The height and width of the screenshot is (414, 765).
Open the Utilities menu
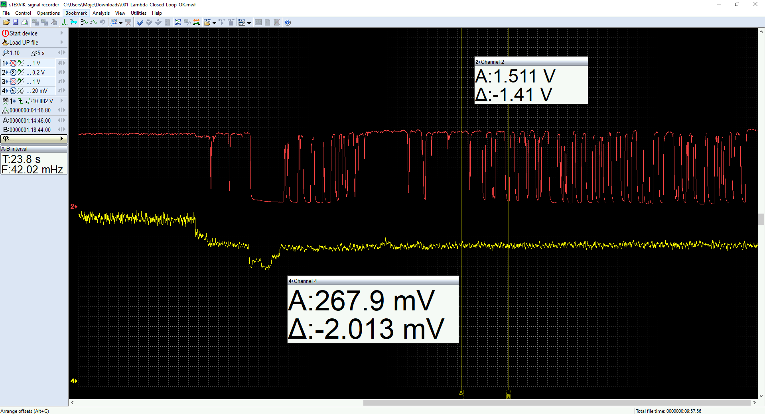click(x=138, y=13)
